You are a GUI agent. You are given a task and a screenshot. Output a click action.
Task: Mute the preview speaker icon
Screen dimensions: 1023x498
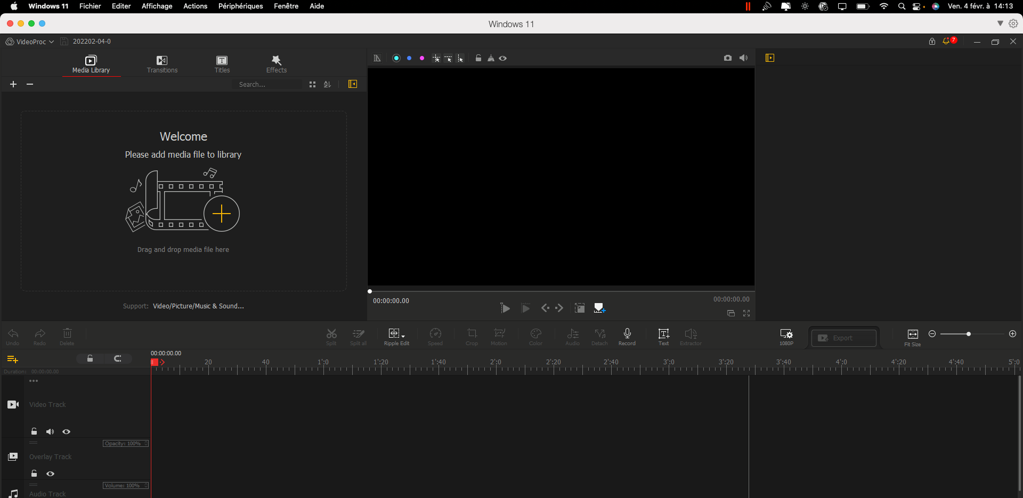point(744,58)
